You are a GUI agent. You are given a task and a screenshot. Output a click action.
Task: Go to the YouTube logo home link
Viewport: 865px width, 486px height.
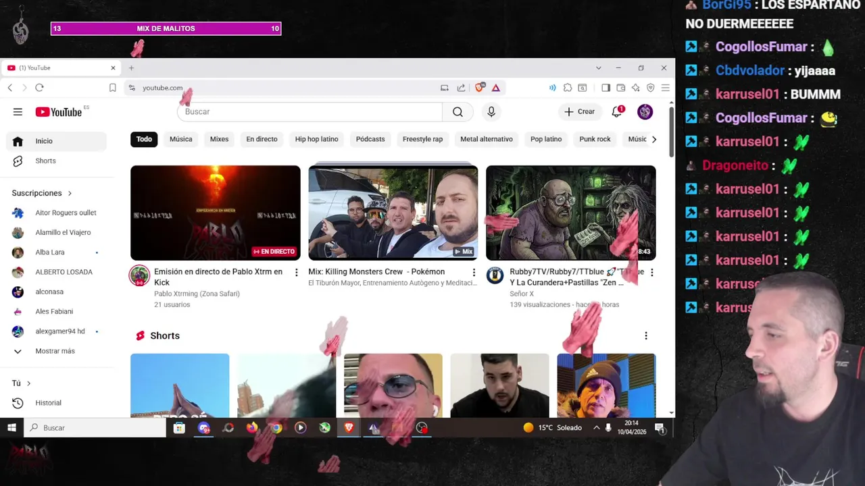[x=59, y=112]
